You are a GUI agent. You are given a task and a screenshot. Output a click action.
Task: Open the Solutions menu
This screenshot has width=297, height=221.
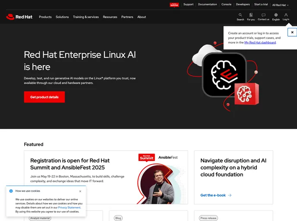[62, 17]
